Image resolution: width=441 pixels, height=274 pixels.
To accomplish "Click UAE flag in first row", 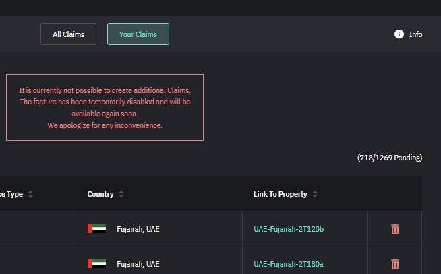I will click(96, 228).
